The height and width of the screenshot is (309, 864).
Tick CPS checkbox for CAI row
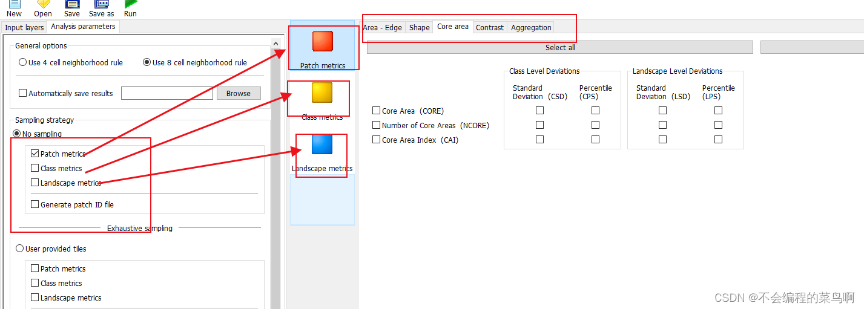pyautogui.click(x=596, y=140)
